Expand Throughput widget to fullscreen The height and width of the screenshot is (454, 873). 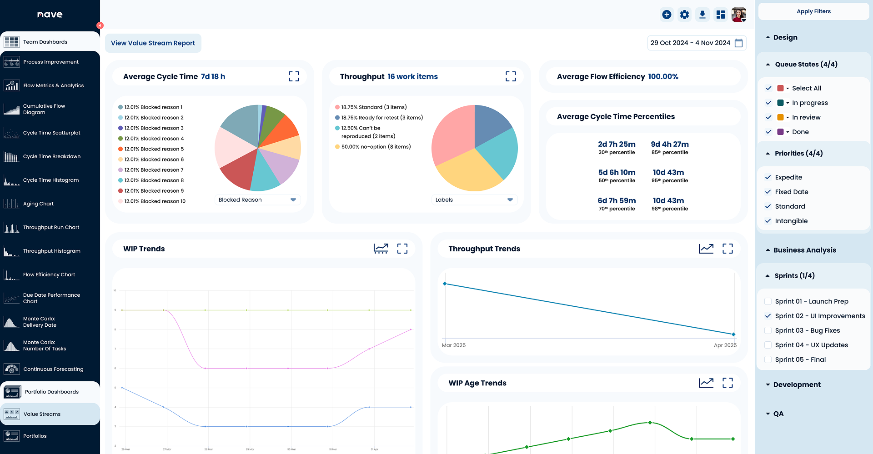[511, 76]
